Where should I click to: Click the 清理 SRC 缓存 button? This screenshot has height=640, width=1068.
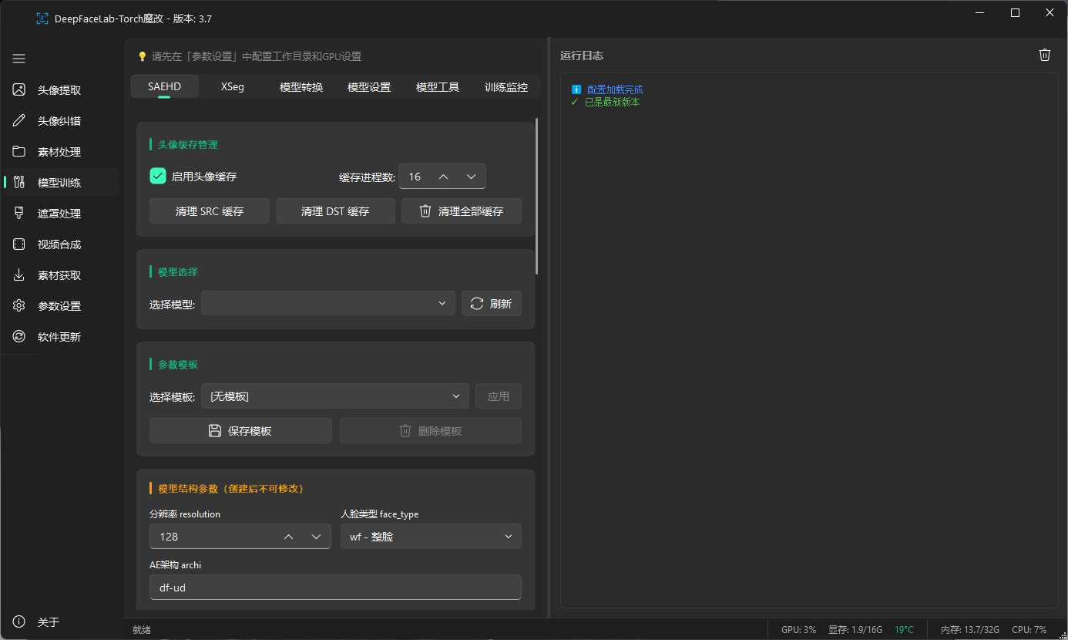209,211
